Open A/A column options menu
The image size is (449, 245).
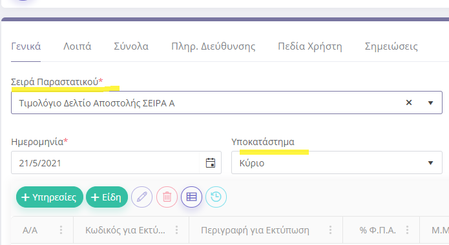tap(61, 230)
